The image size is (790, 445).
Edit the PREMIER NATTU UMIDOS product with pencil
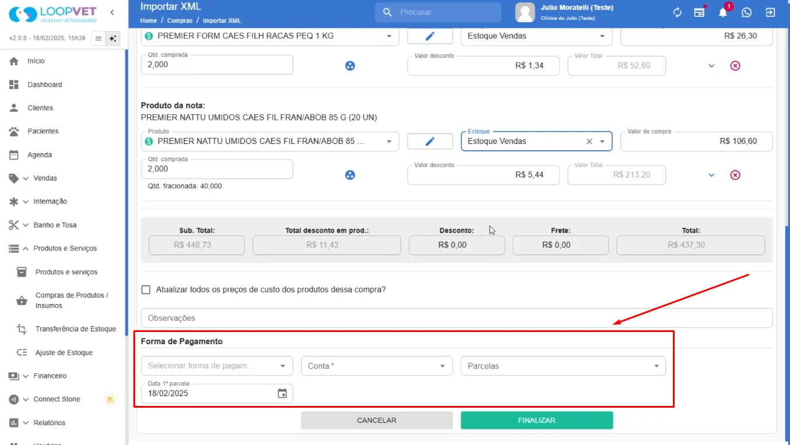pos(430,142)
